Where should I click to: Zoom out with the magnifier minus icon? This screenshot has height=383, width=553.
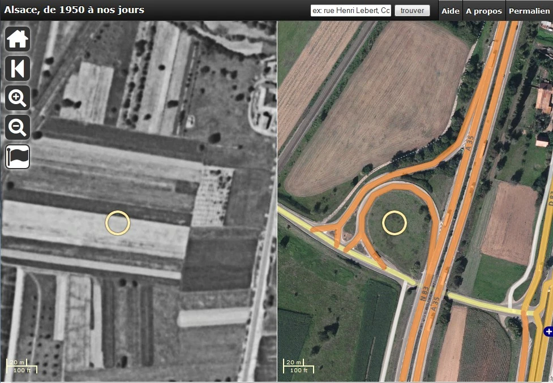18,127
